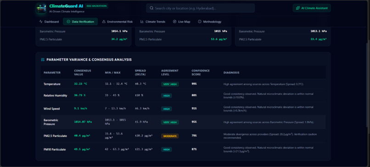This screenshot has height=167, width=370.
Task: Go to the Climate Trends tab
Action: pyautogui.click(x=153, y=22)
